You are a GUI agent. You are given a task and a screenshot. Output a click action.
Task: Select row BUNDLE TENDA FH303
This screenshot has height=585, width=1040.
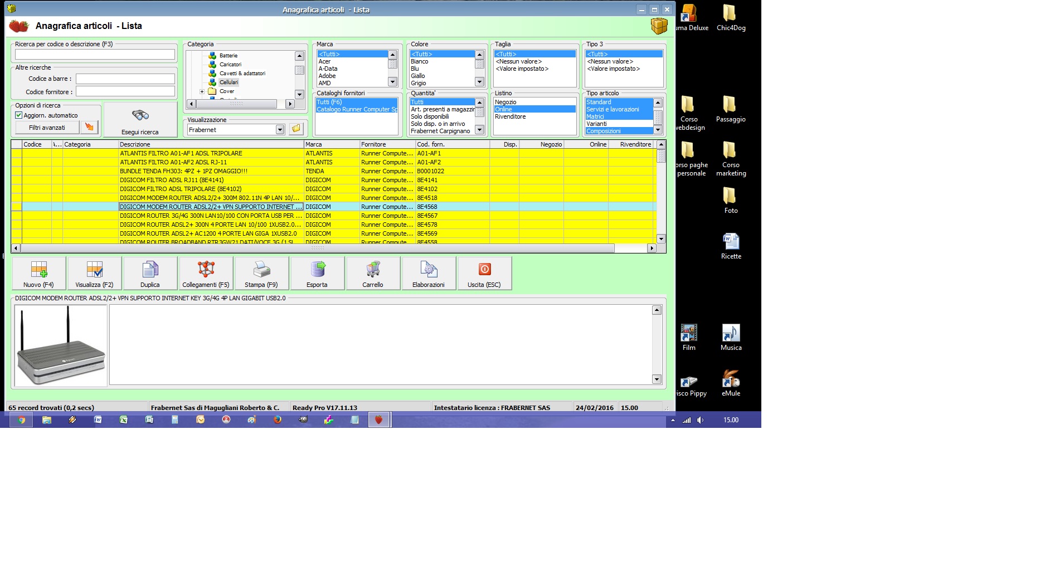point(333,171)
